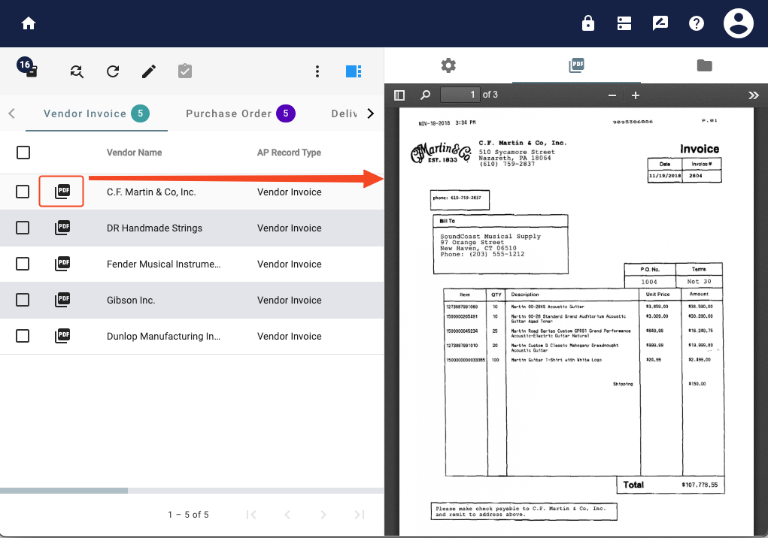768x538 pixels.
Task: Go to first page of results
Action: coord(251,515)
